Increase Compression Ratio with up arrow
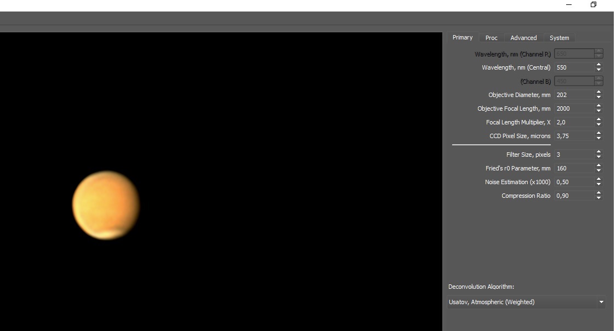 point(598,193)
